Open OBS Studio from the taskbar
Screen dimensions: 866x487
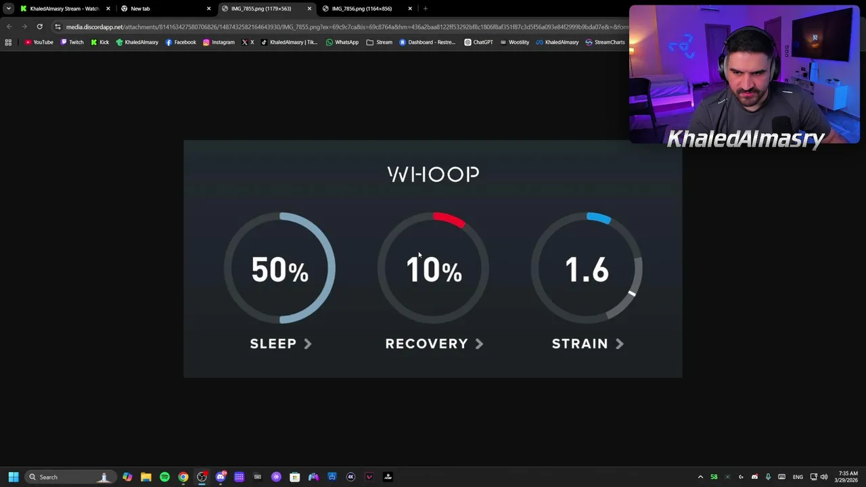202,477
